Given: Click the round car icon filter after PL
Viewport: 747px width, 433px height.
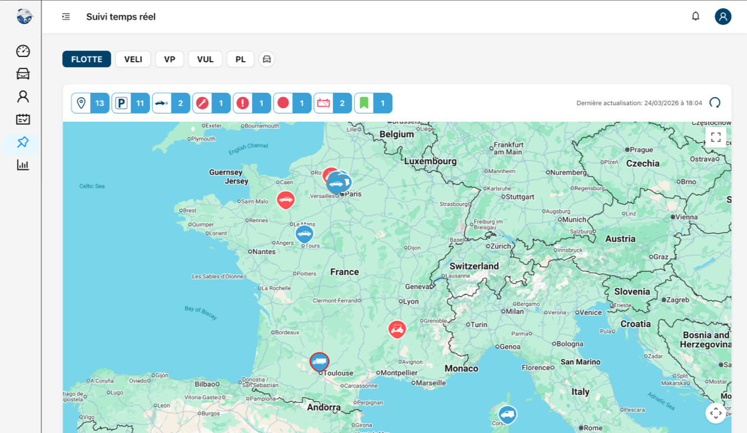Looking at the screenshot, I should click(267, 59).
